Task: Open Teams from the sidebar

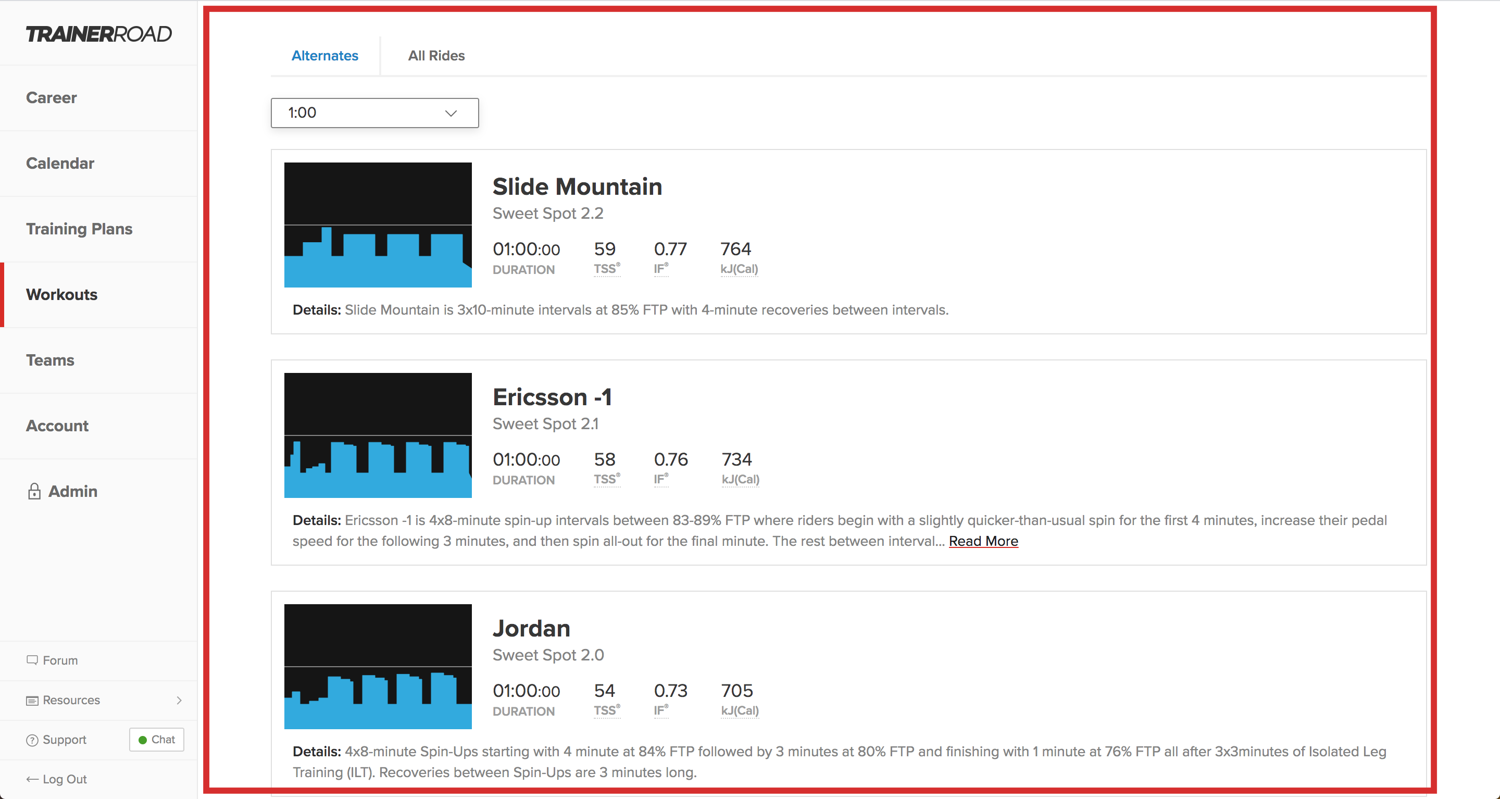Action: [x=50, y=360]
